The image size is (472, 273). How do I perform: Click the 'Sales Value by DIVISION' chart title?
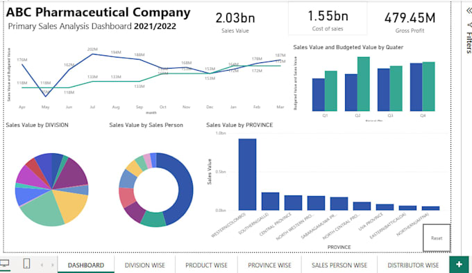pyautogui.click(x=37, y=125)
